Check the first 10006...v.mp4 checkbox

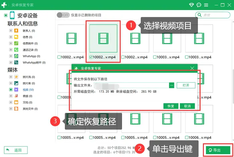coord(187,138)
